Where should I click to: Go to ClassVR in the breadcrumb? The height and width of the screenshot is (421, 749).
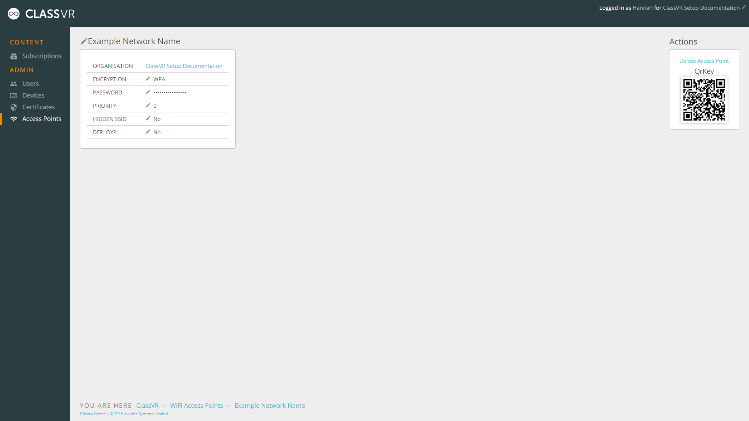pos(147,406)
